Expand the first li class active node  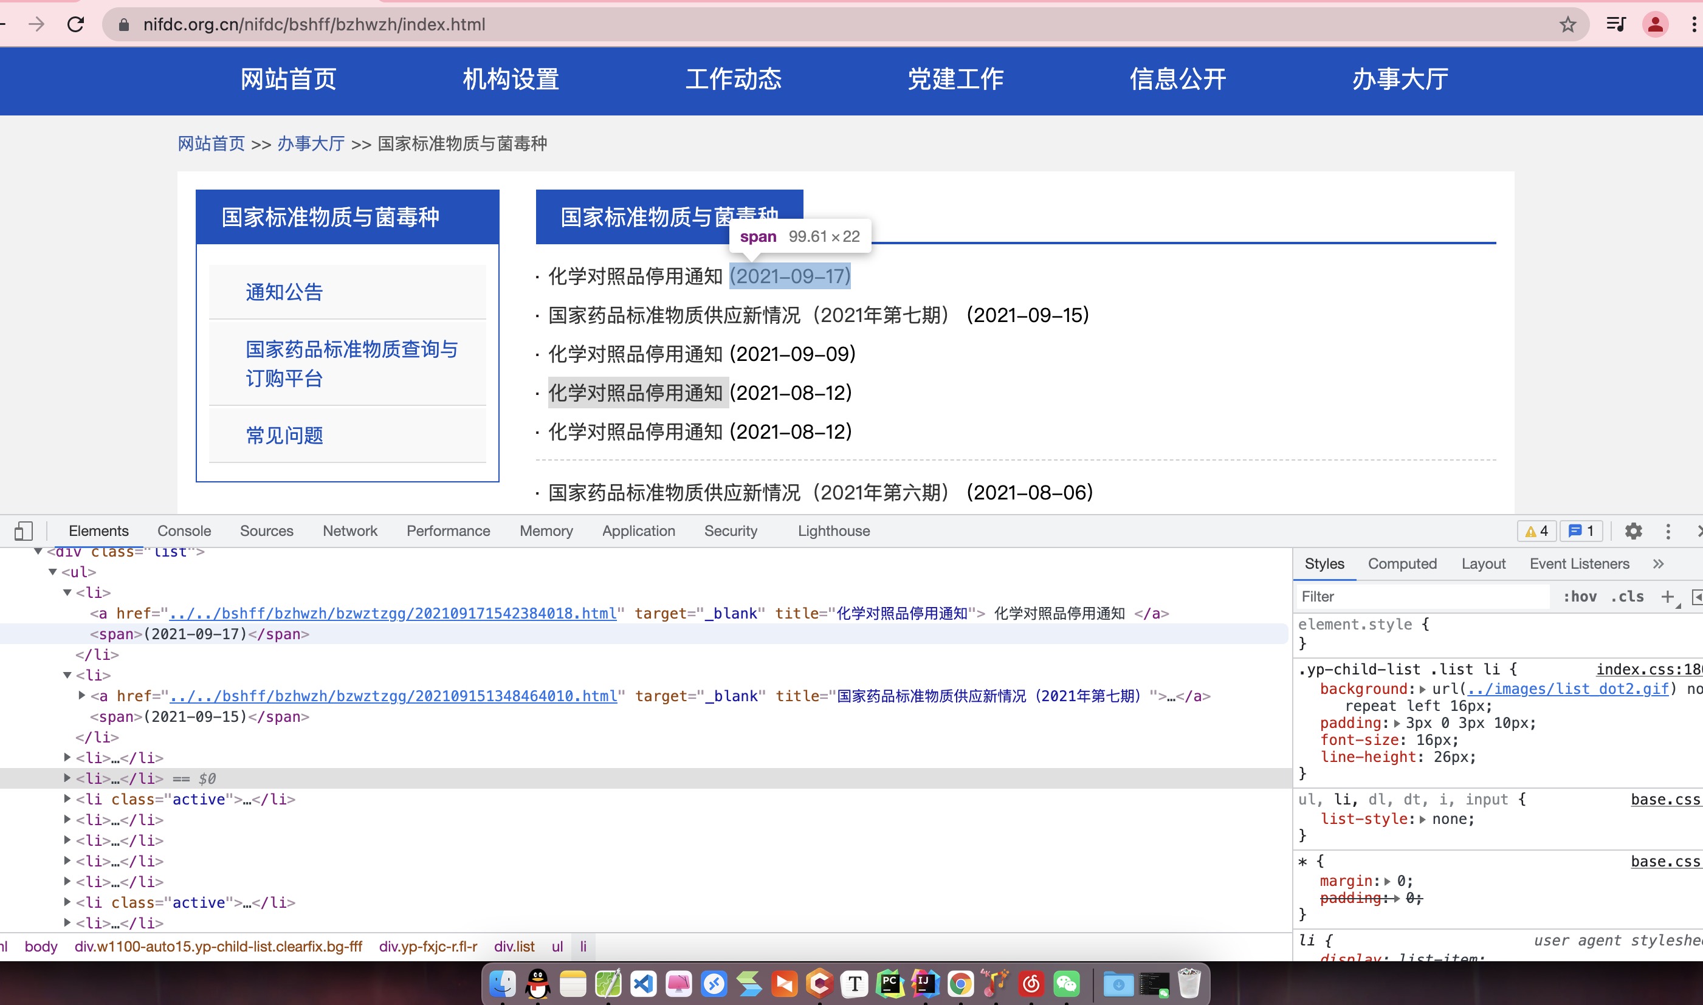[x=67, y=799]
